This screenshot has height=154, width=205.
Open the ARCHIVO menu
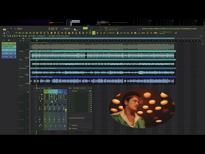pos(145,29)
